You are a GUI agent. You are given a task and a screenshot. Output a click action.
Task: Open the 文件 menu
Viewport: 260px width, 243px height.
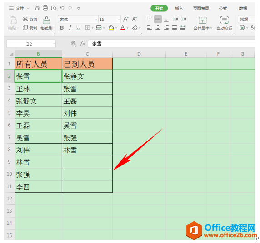click(20, 8)
